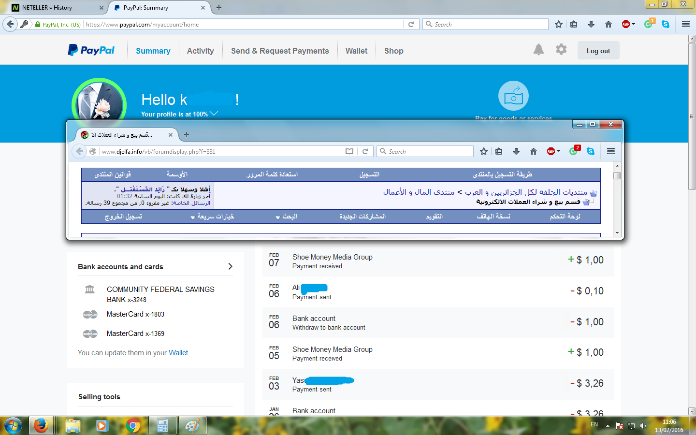Click djelfa window scroll down arrow

[617, 233]
